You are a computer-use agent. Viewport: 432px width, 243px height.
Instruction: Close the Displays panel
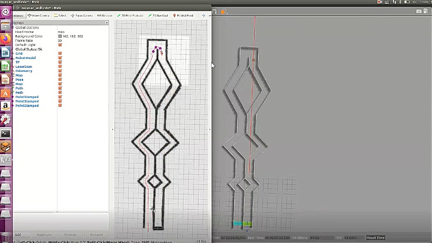tap(107, 23)
